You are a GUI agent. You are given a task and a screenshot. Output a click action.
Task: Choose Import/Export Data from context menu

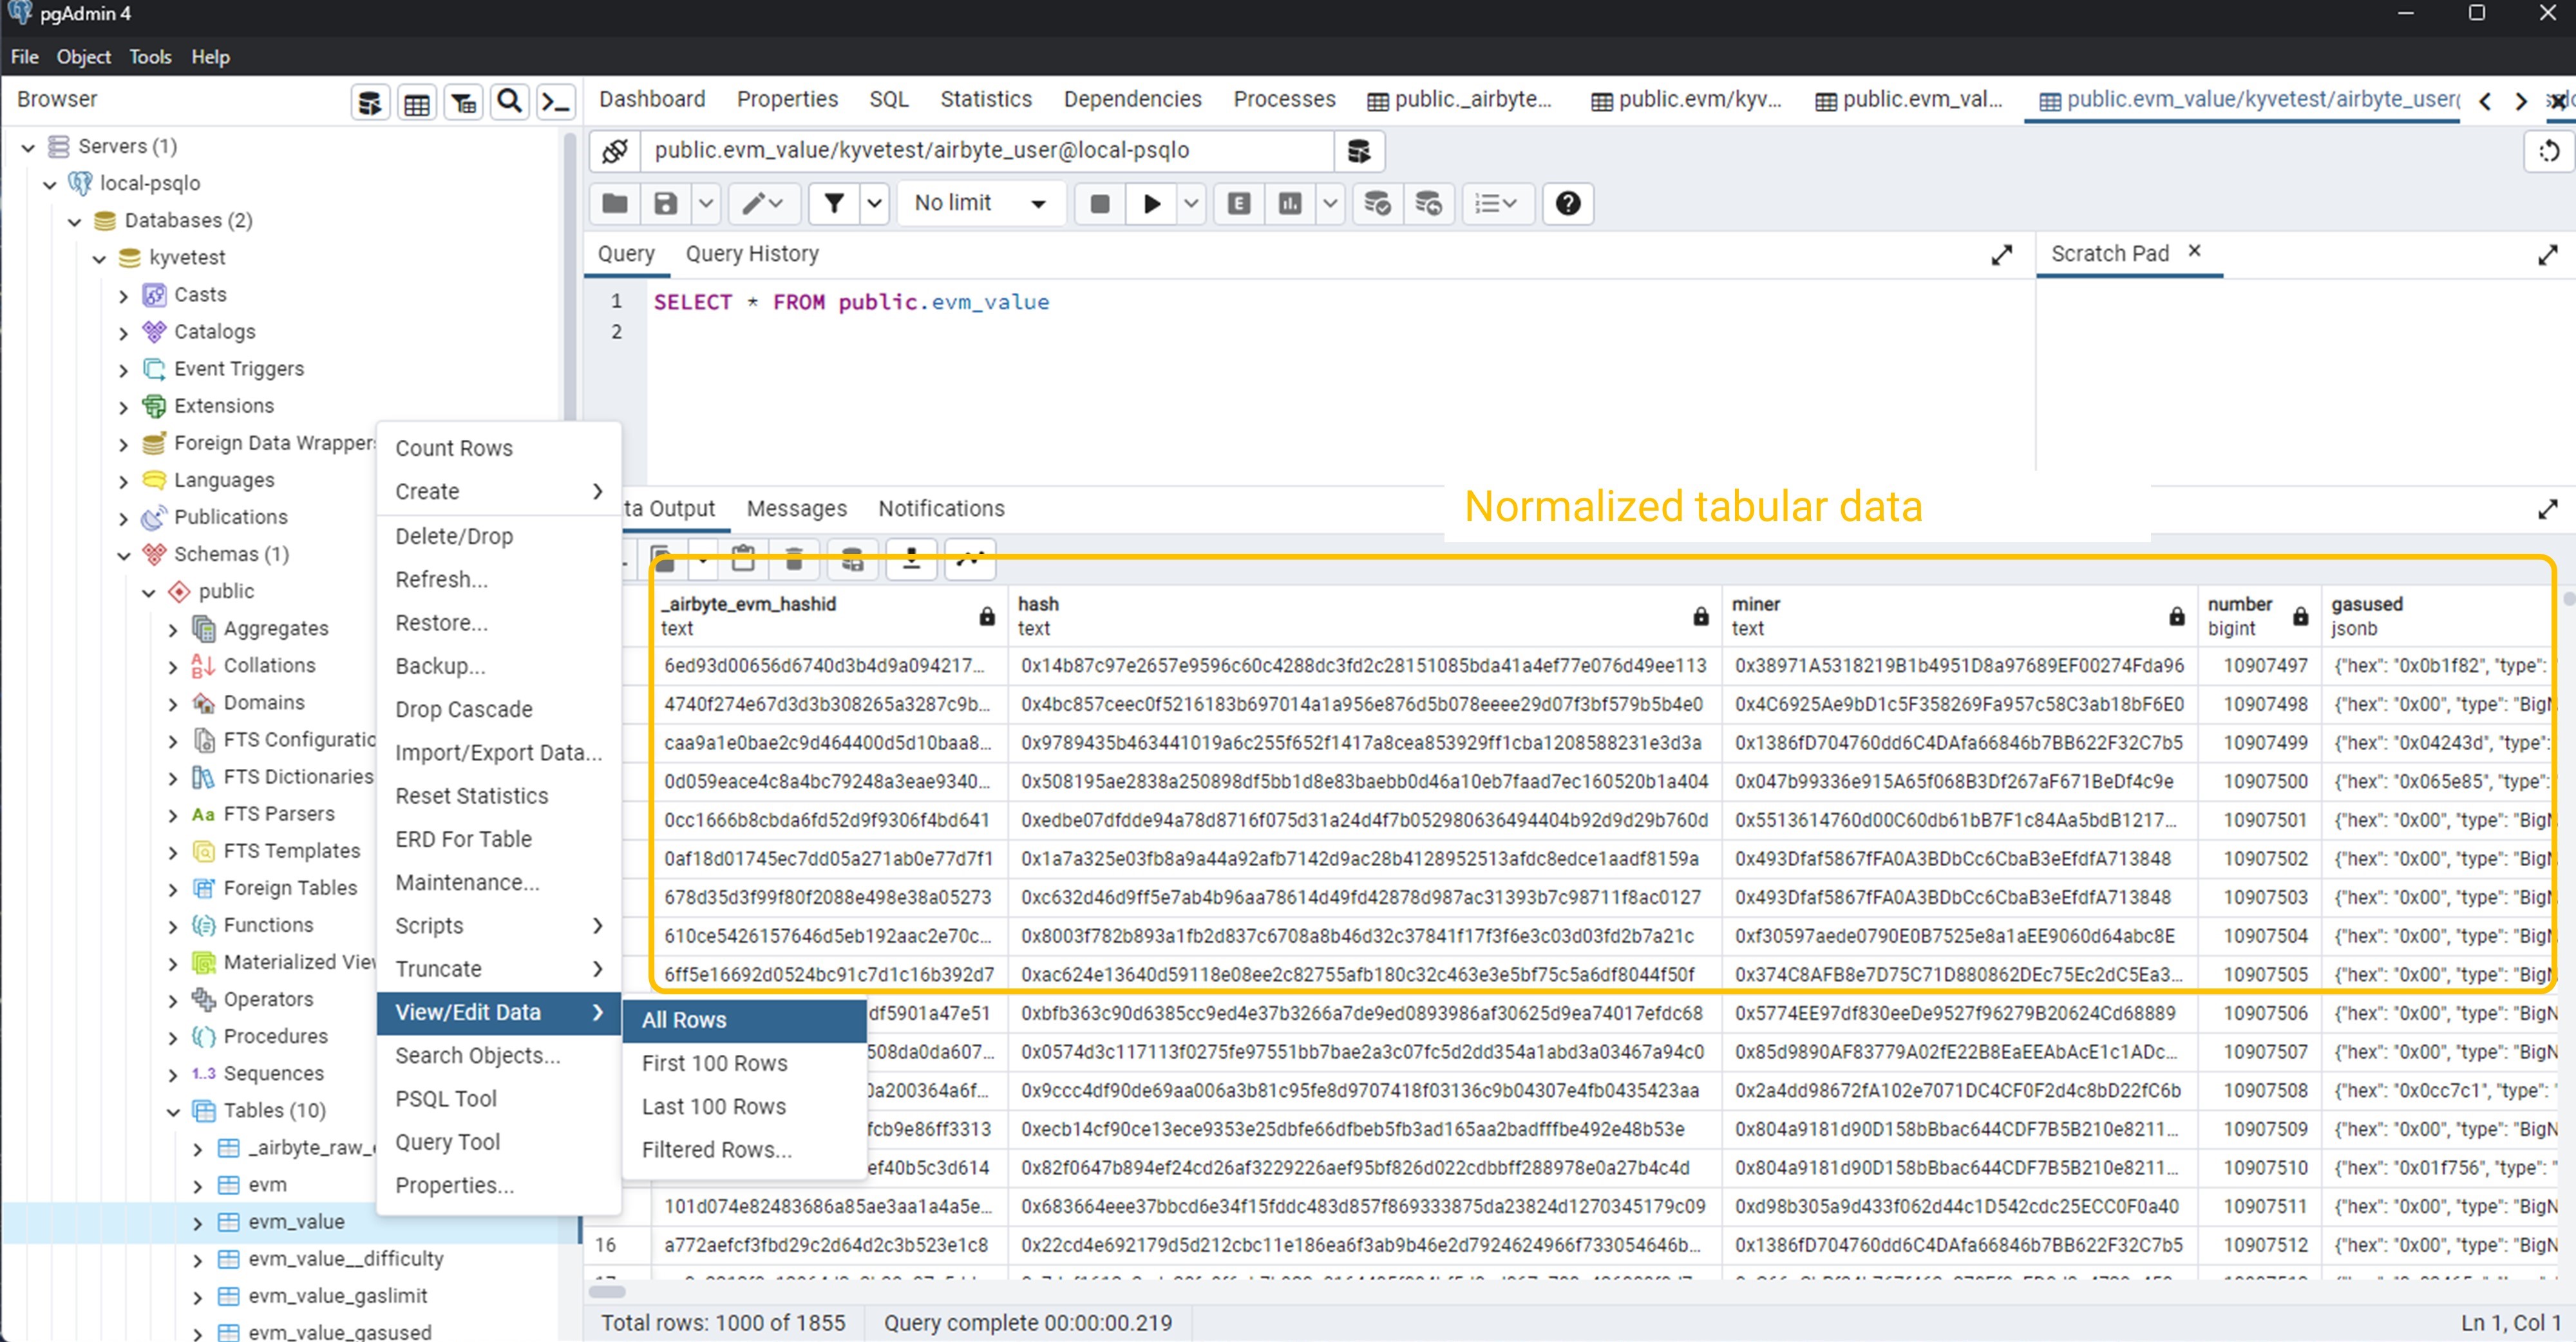coord(498,752)
